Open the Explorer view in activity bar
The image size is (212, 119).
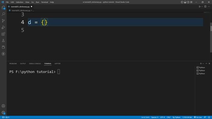(x=3, y=7)
